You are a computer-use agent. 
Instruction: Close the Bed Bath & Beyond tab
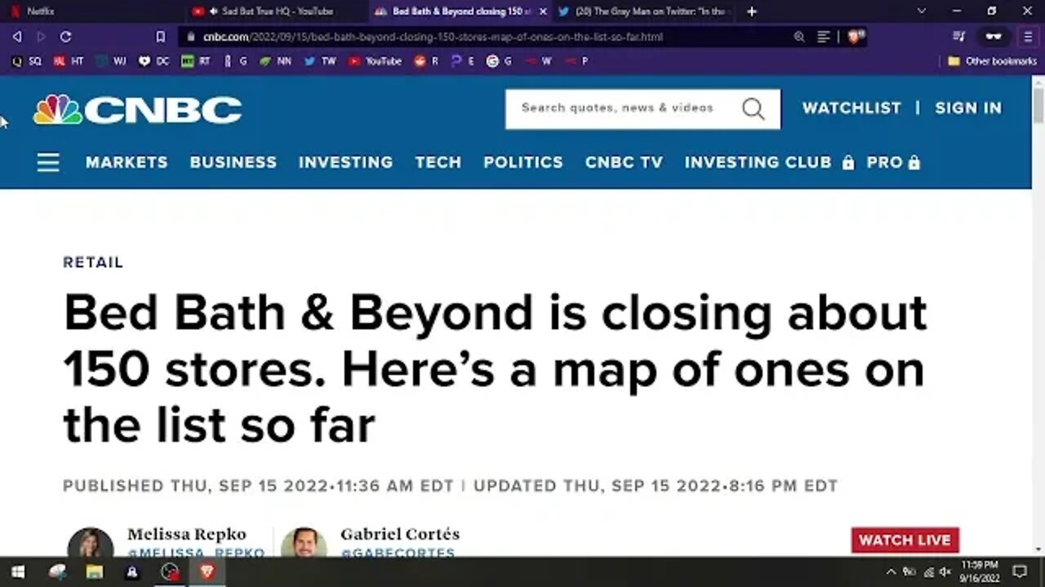[543, 11]
